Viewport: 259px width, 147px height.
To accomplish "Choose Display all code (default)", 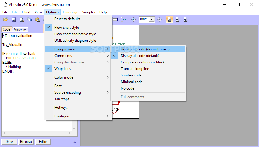I will click(148, 56).
